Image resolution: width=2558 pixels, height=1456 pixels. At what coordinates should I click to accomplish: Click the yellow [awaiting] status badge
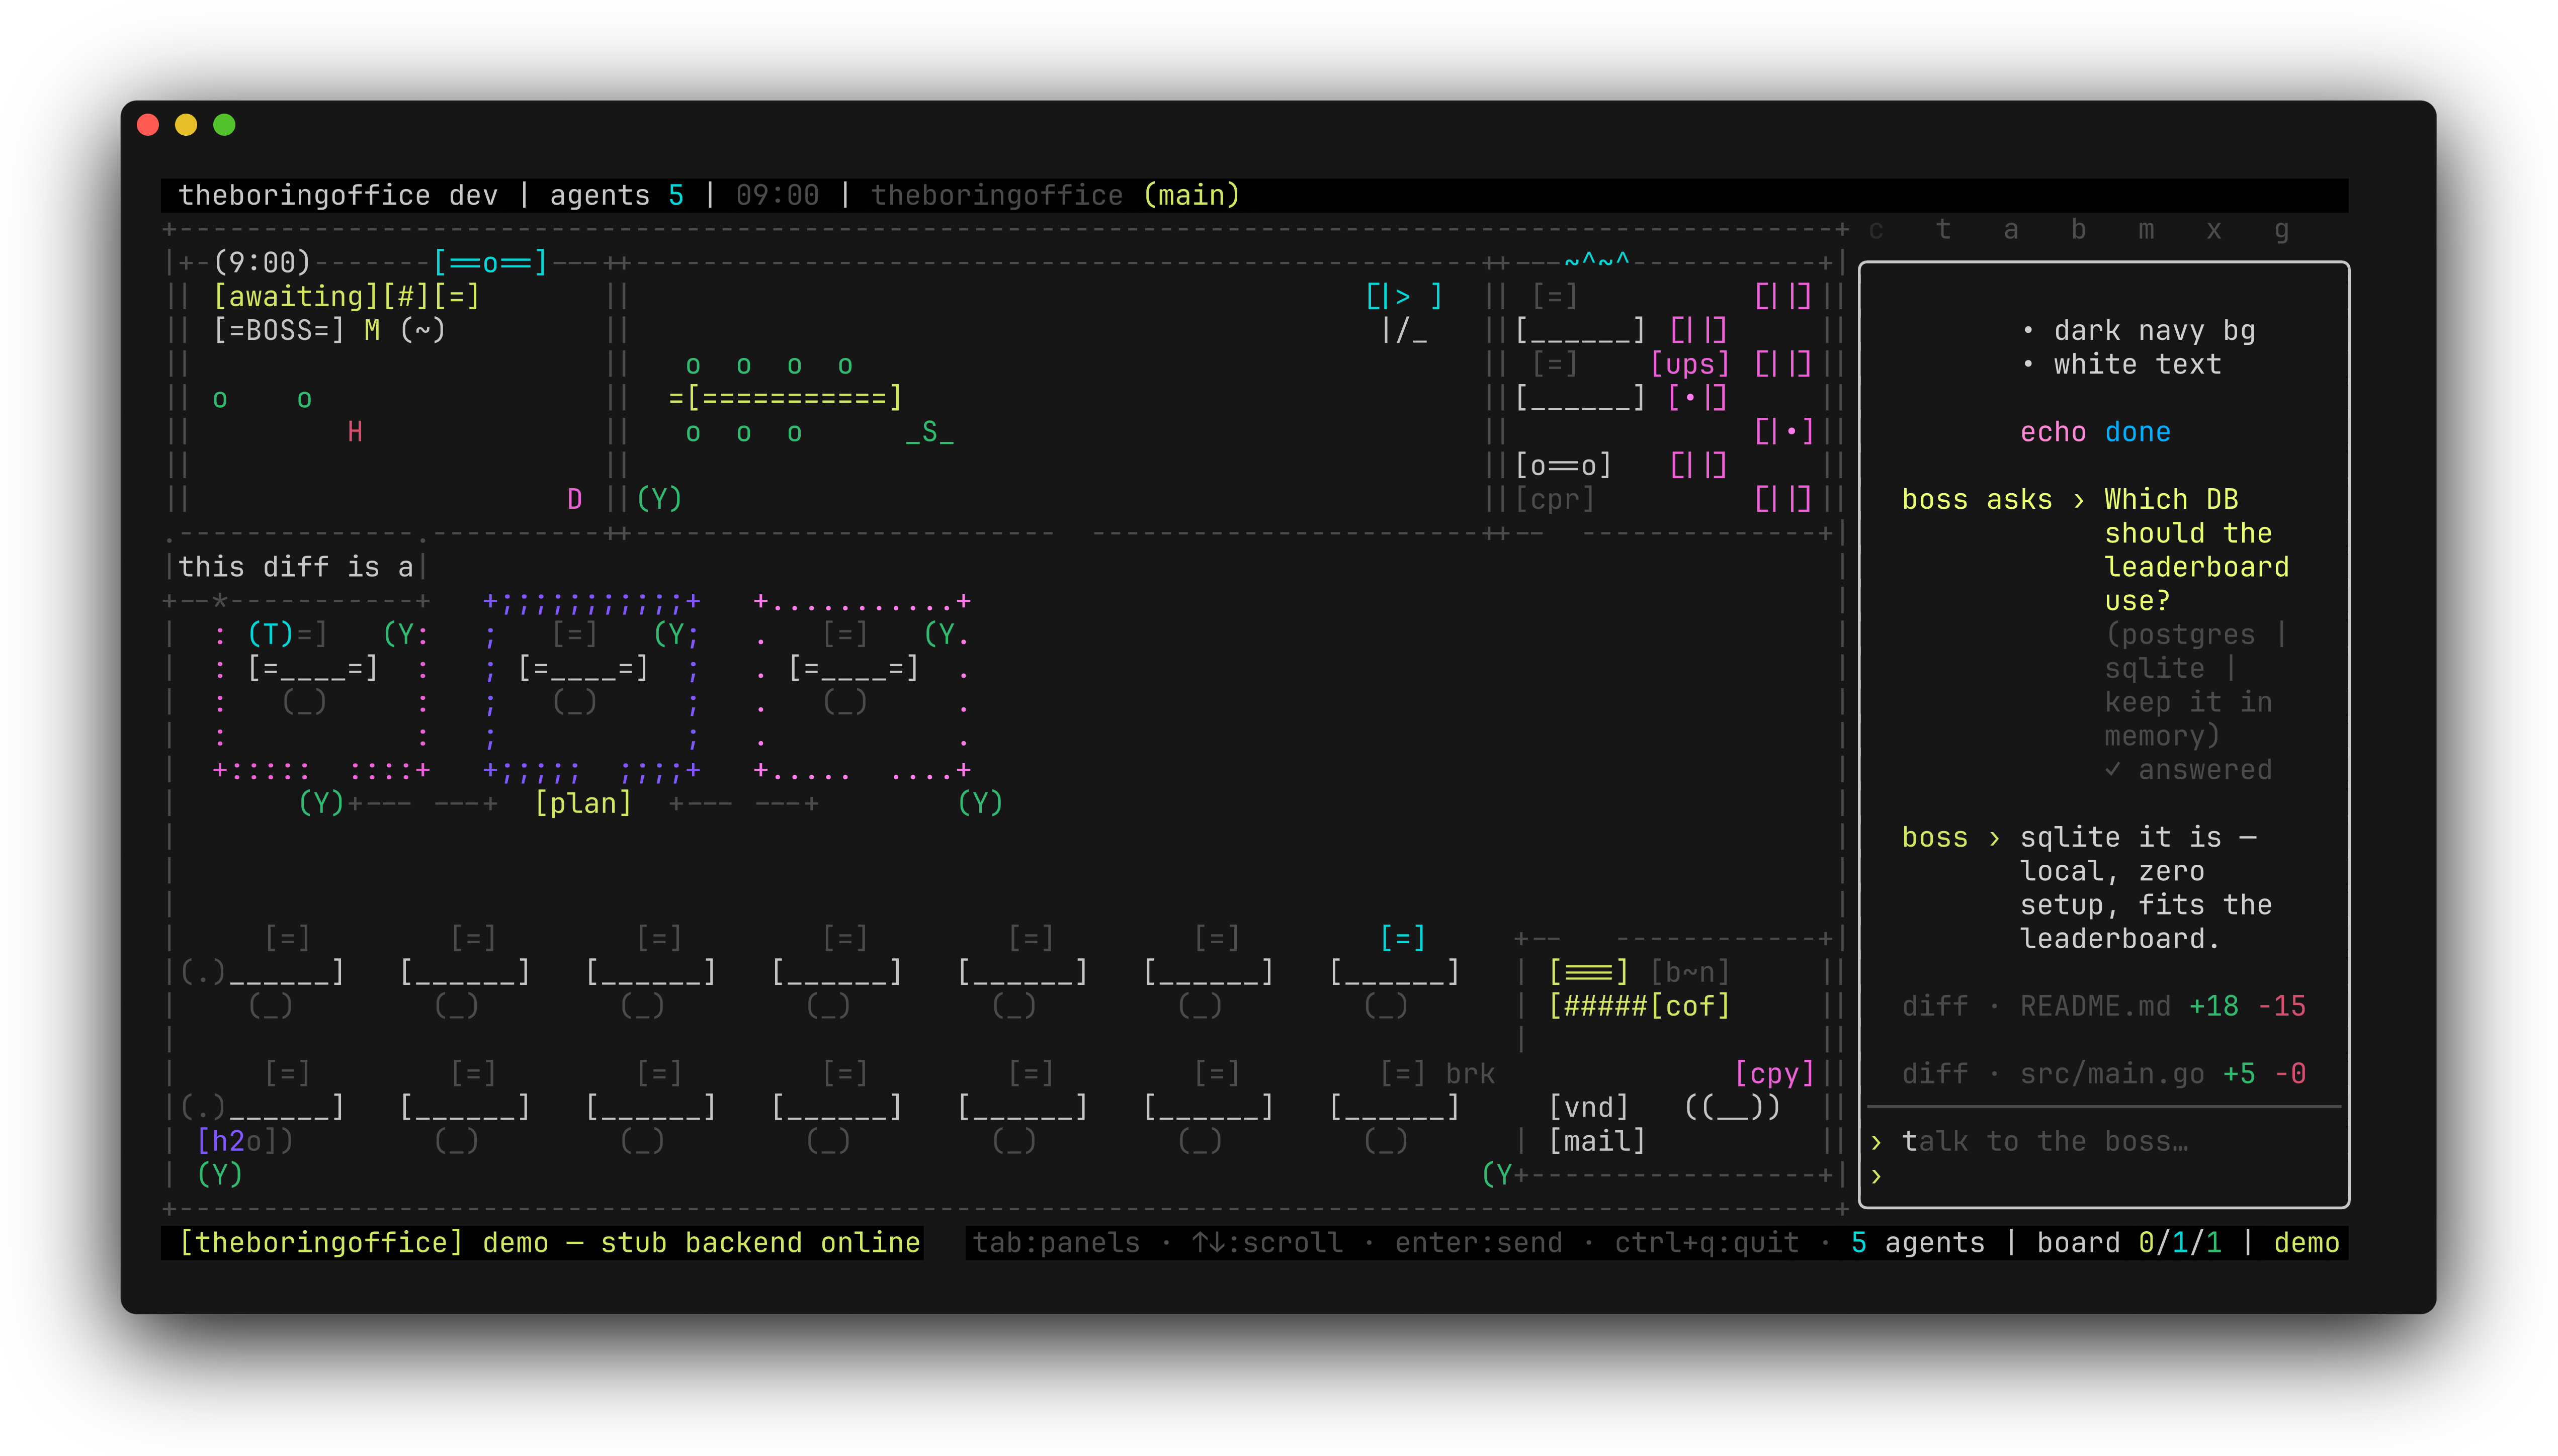point(296,296)
